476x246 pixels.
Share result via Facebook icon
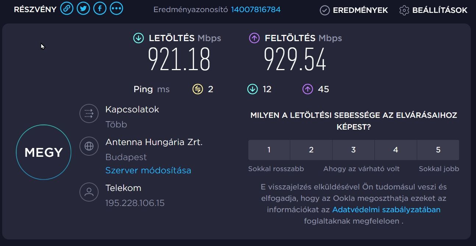point(100,8)
